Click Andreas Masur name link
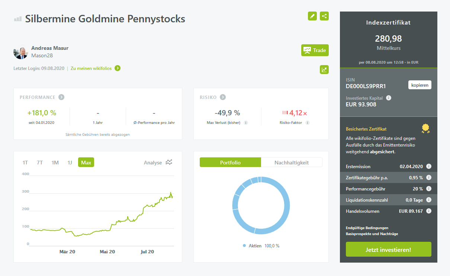 click(x=50, y=48)
